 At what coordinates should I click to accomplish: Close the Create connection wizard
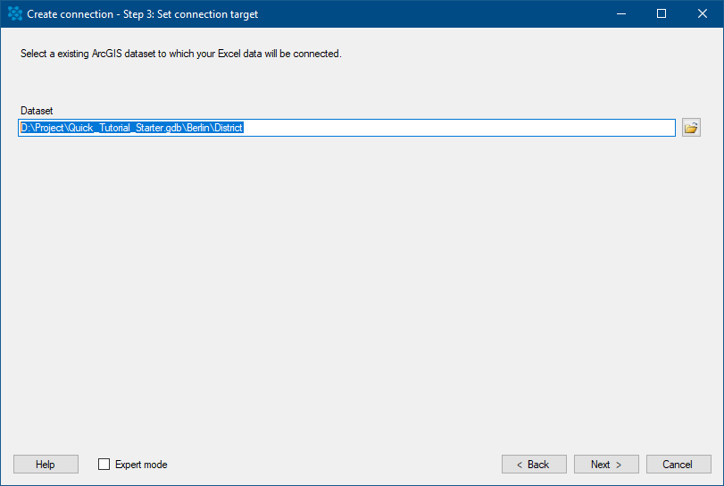(x=702, y=14)
